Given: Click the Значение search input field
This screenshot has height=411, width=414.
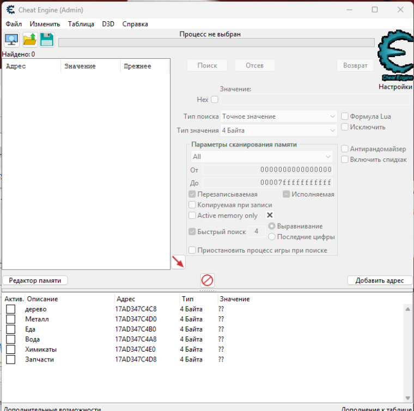Looking at the screenshot, I should pyautogui.click(x=315, y=100).
